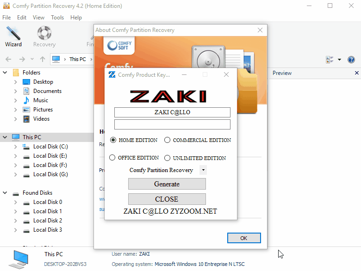Viewport: 361px width, 271px height.
Task: Collapse the Found Disks section
Action: [5, 193]
